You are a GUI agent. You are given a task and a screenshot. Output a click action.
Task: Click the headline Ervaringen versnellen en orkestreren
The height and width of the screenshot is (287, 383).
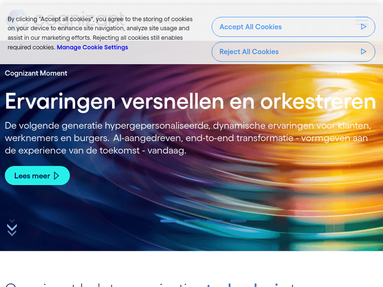[190, 101]
